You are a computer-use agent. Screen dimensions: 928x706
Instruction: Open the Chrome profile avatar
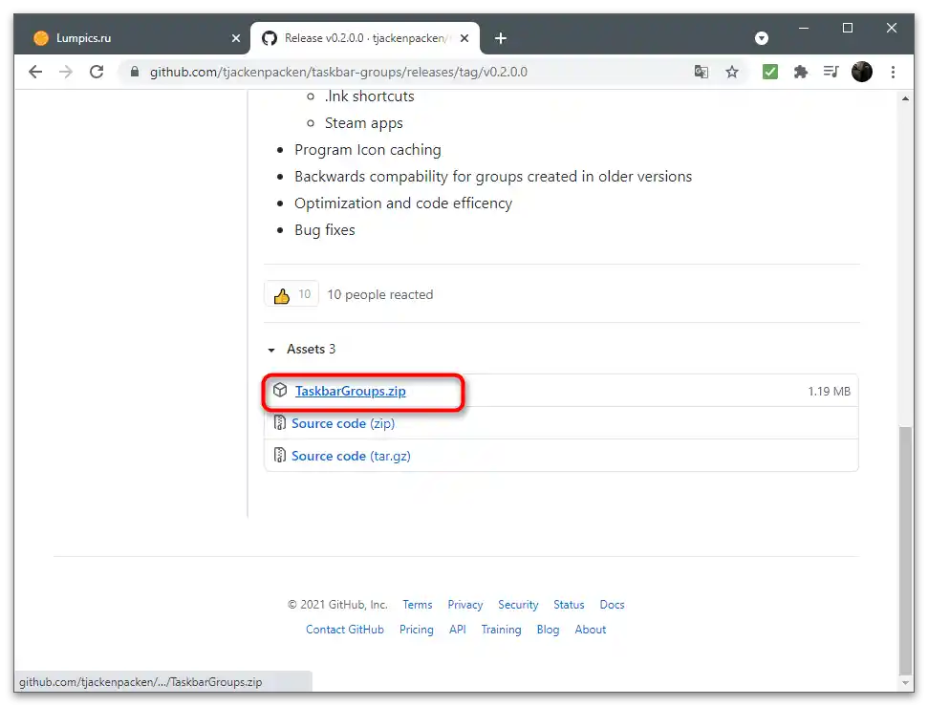click(x=862, y=73)
